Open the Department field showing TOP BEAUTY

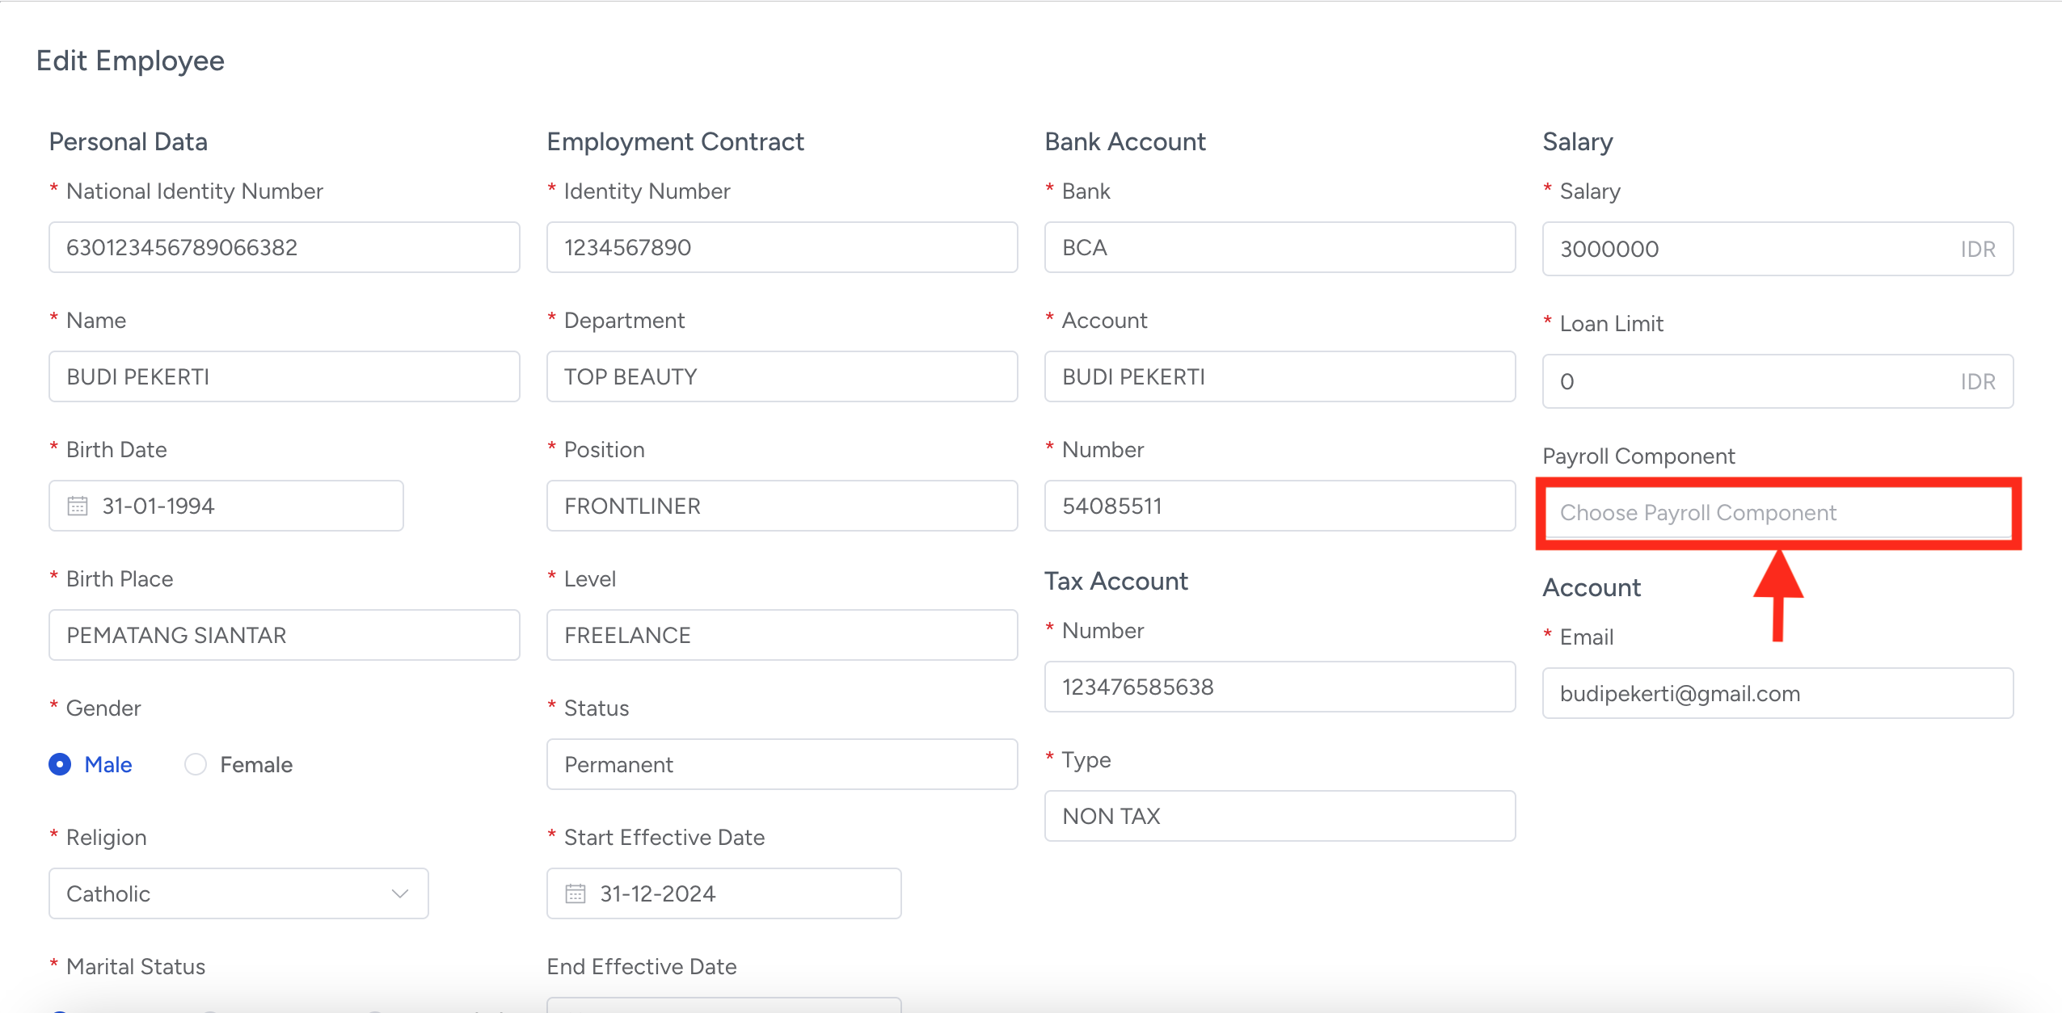[x=781, y=376]
